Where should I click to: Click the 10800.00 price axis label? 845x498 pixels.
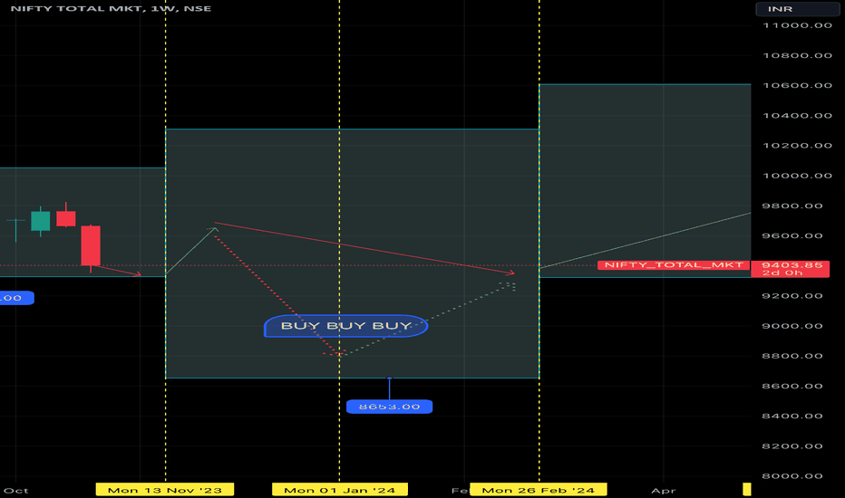pyautogui.click(x=797, y=55)
